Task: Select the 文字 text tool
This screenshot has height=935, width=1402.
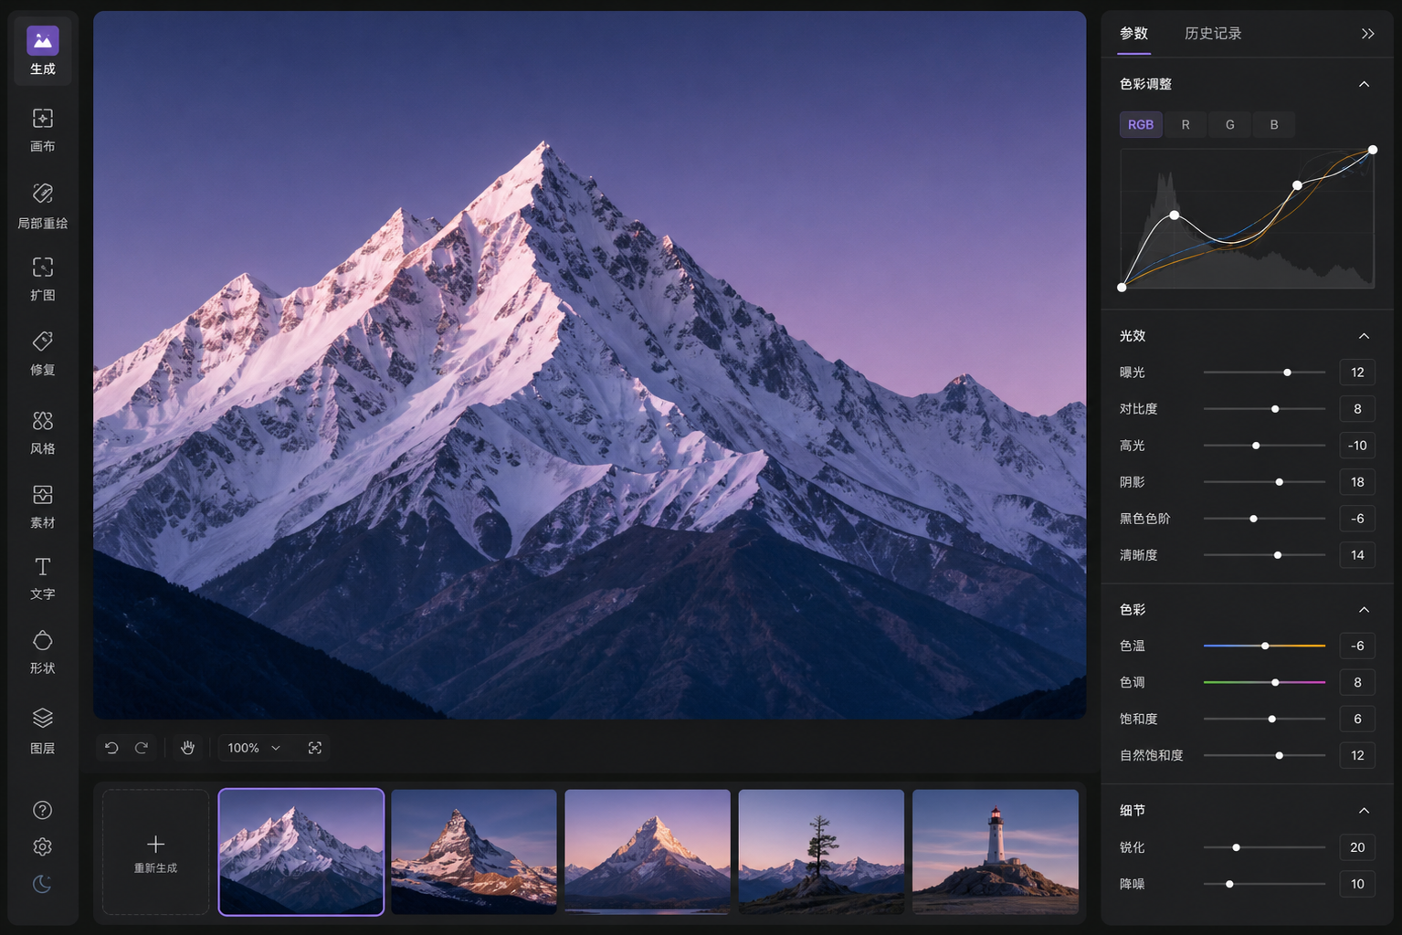Action: [x=43, y=579]
